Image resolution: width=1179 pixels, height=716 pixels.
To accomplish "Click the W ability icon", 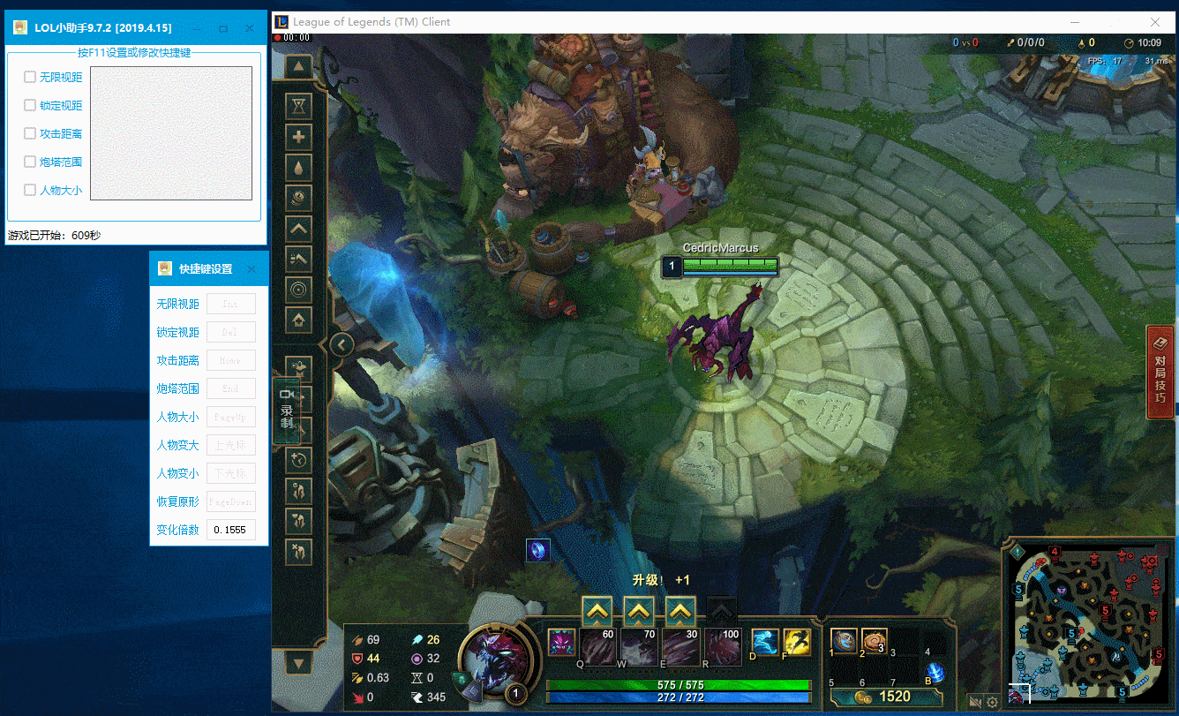I will [x=639, y=646].
